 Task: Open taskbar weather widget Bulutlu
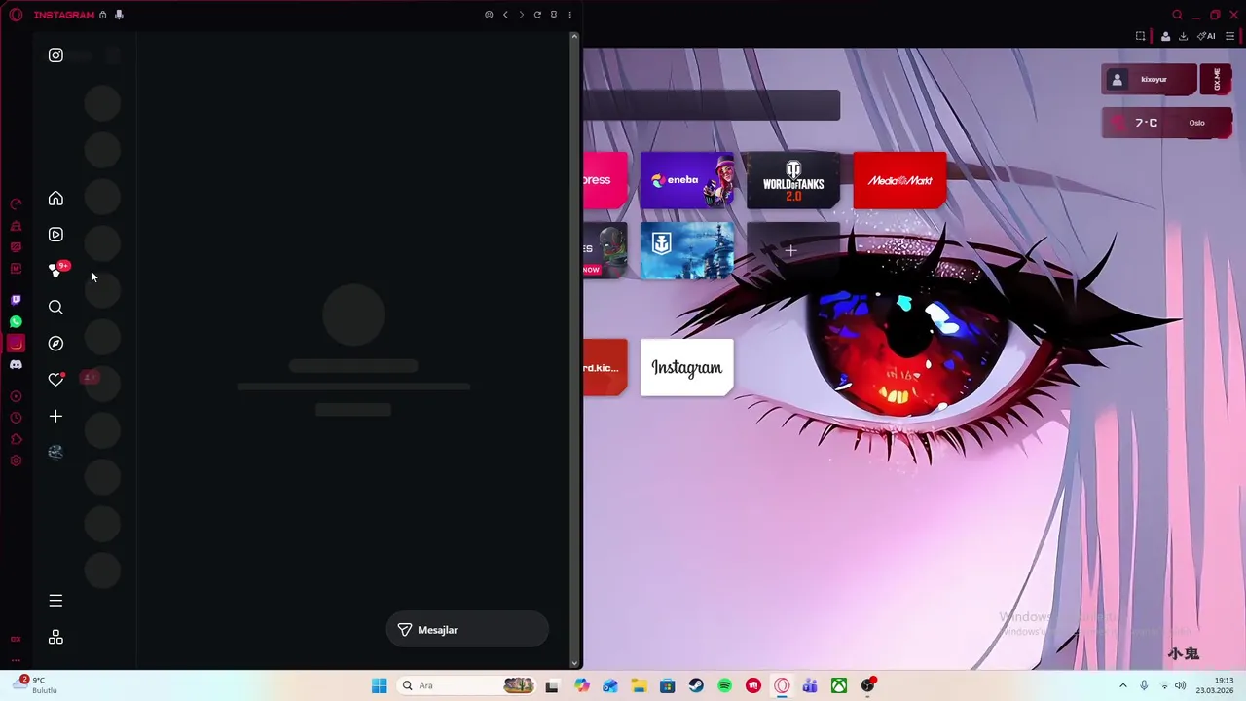pos(35,685)
